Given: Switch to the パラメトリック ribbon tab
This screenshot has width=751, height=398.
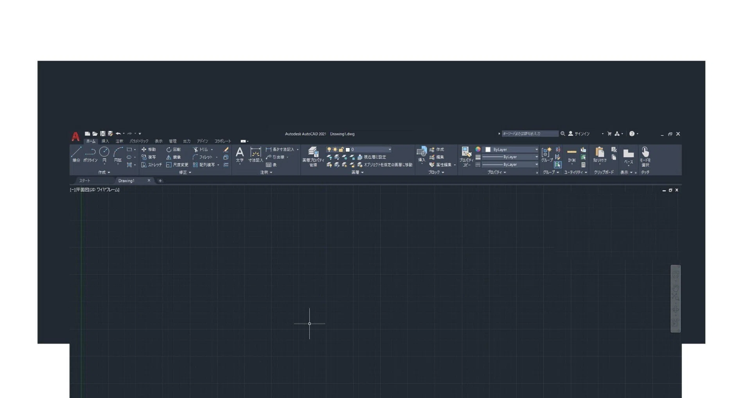Looking at the screenshot, I should click(x=139, y=141).
